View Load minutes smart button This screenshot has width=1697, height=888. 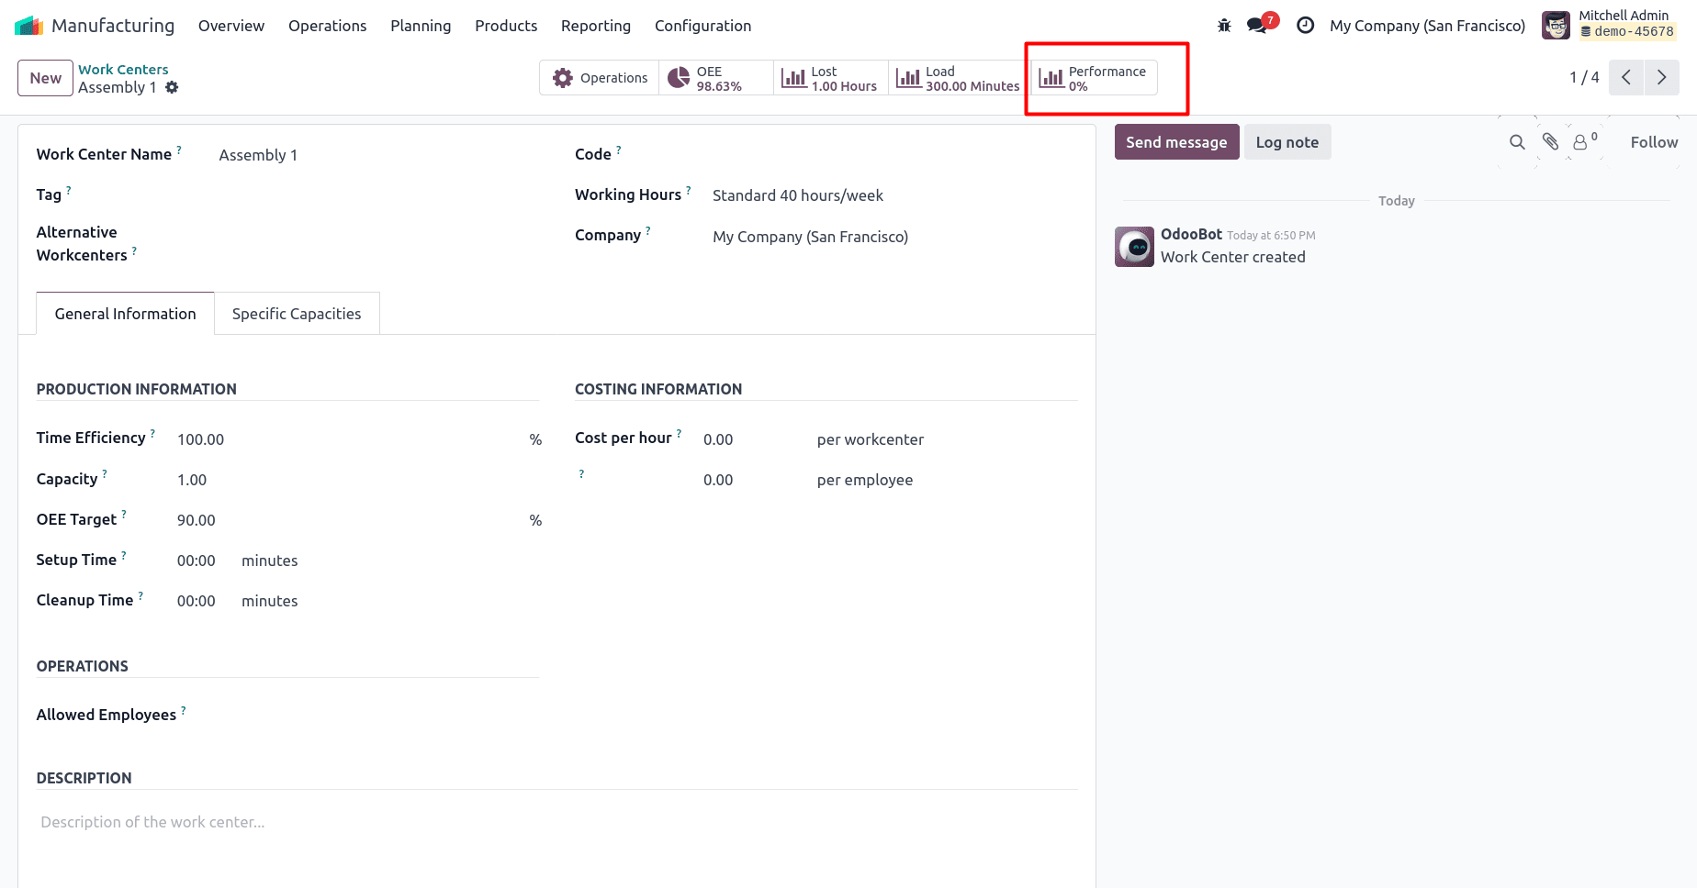tap(956, 78)
